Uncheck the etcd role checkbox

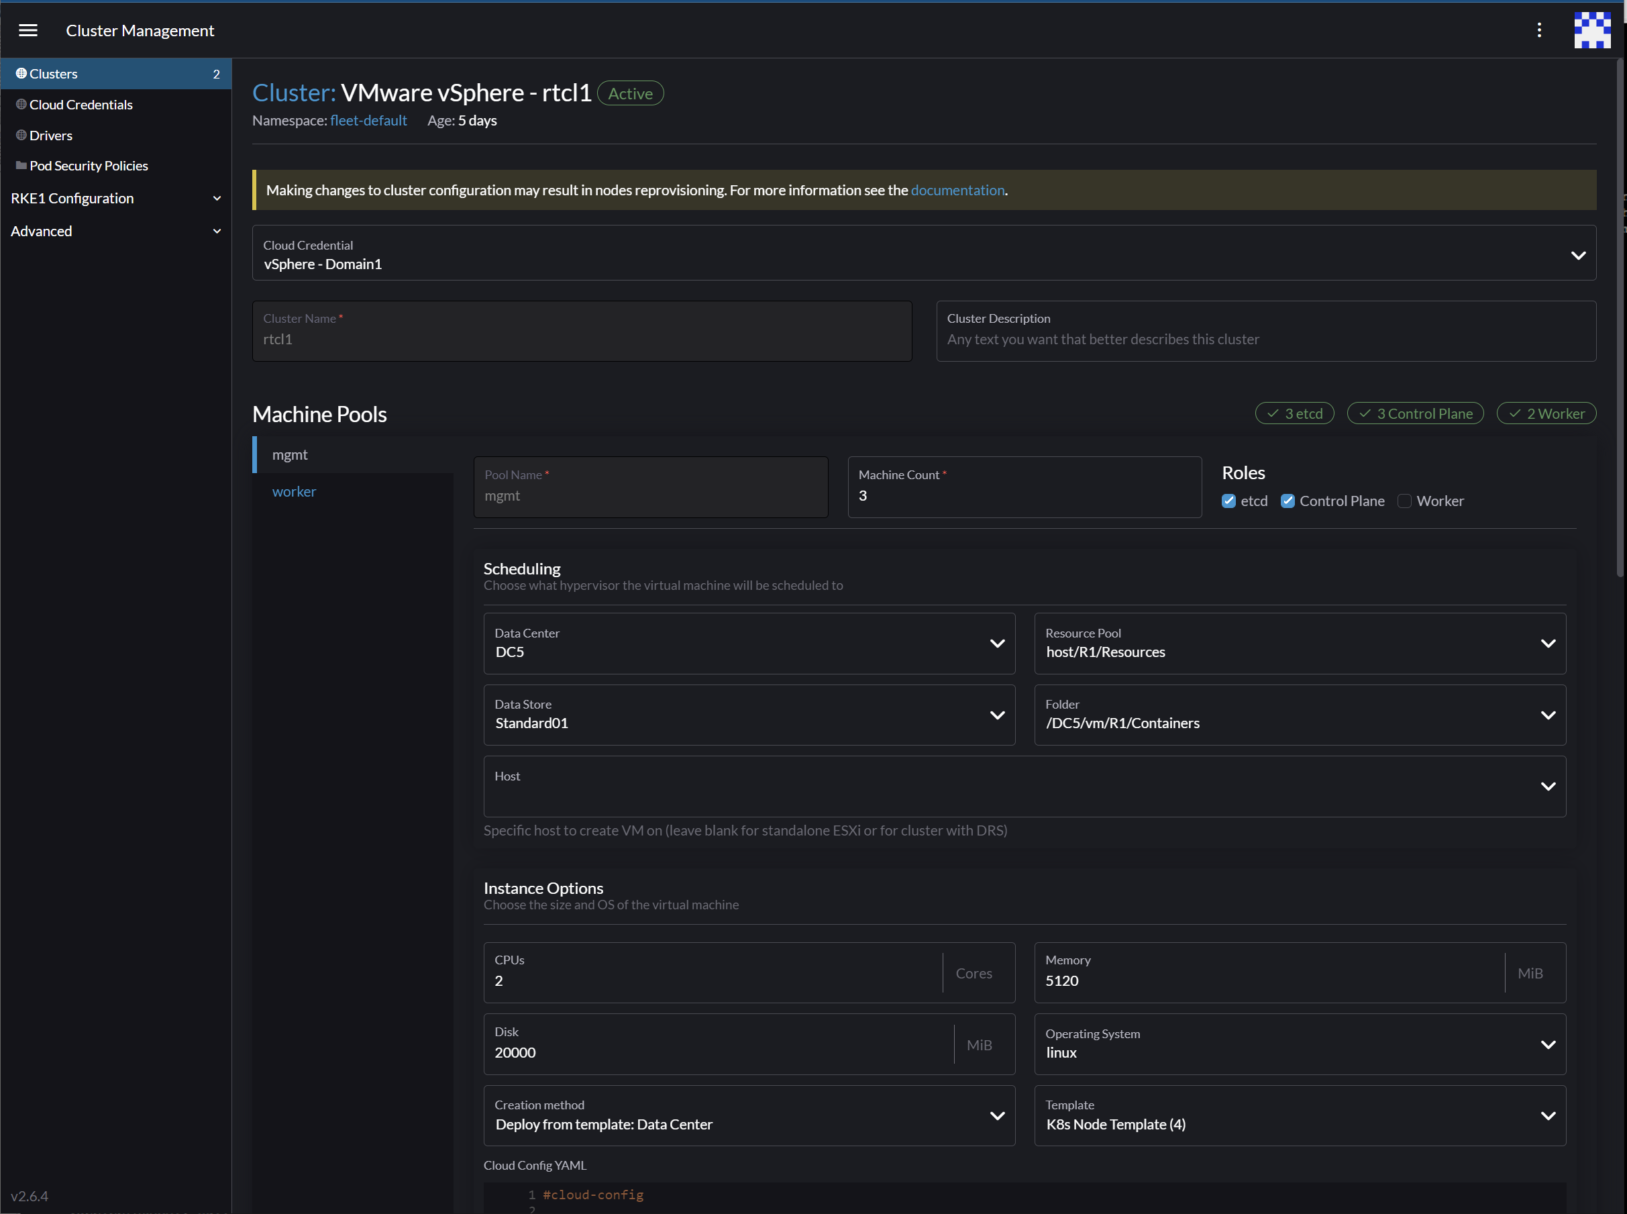click(x=1229, y=501)
